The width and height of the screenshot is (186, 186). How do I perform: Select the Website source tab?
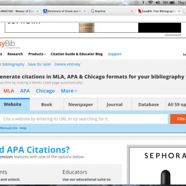(15, 104)
